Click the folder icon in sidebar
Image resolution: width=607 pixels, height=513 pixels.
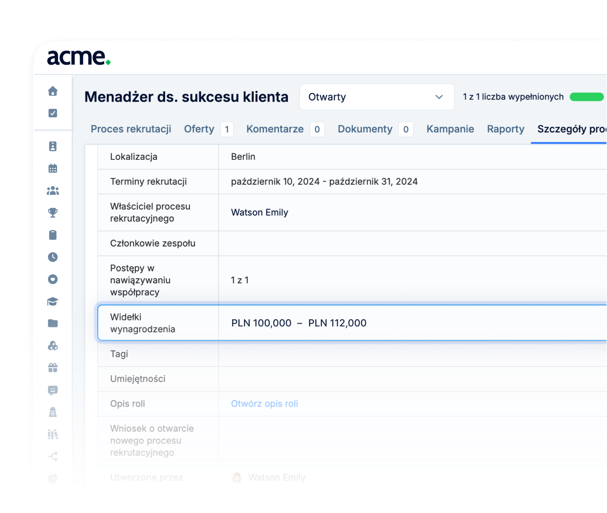point(53,323)
